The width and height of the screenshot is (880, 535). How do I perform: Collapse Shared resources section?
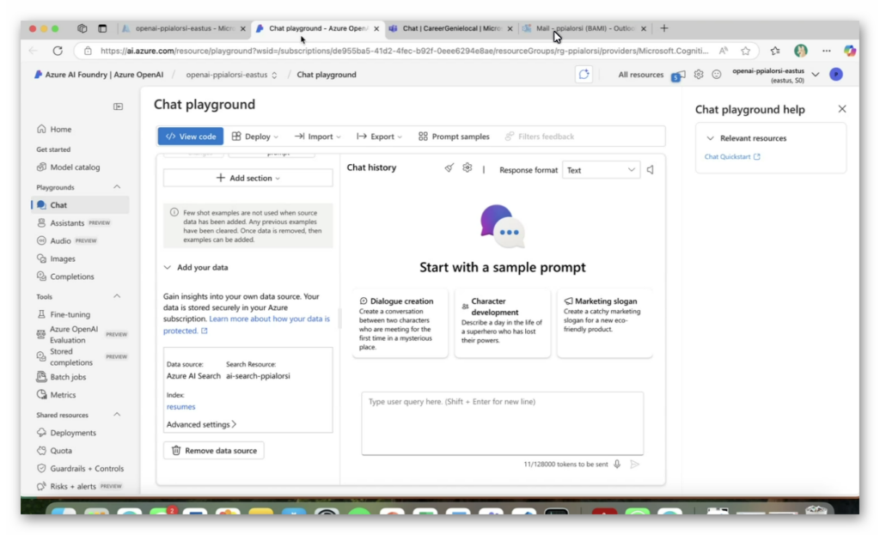[x=117, y=415]
